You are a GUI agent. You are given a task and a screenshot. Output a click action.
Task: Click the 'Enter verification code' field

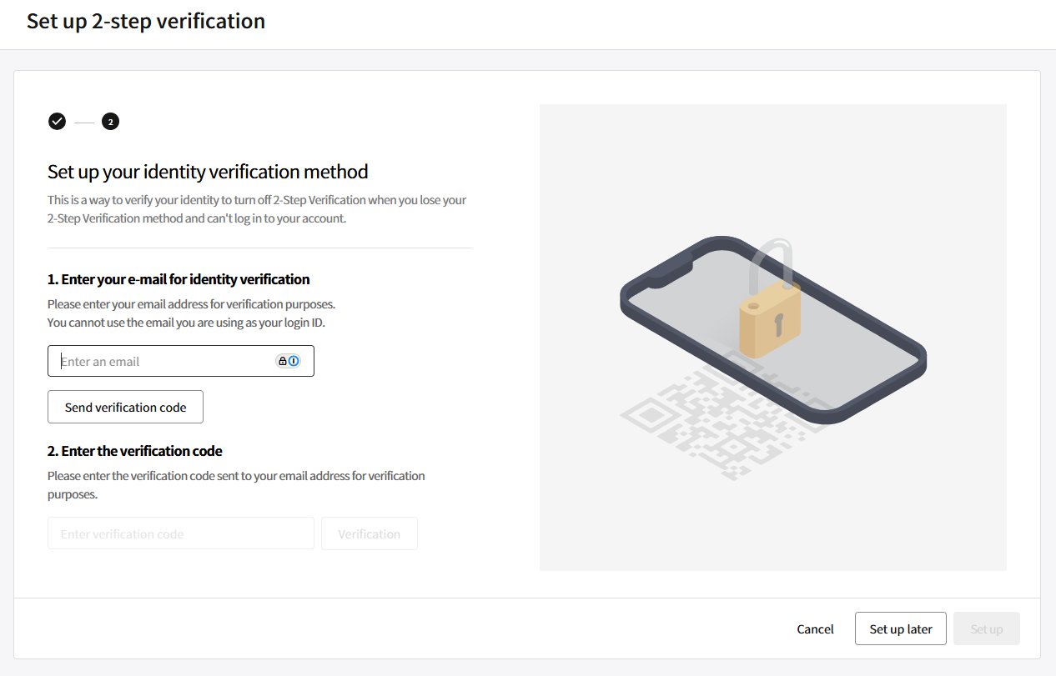[x=181, y=533]
